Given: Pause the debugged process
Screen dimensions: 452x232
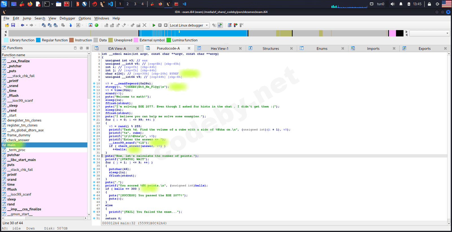Looking at the screenshot, I should (x=160, y=25).
